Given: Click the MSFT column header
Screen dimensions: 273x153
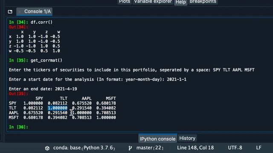Looking at the screenshot, I should (111, 98).
